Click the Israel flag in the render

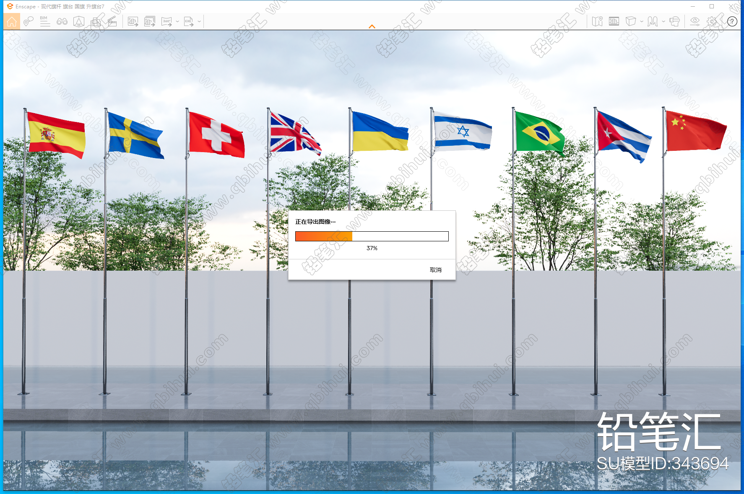462,131
